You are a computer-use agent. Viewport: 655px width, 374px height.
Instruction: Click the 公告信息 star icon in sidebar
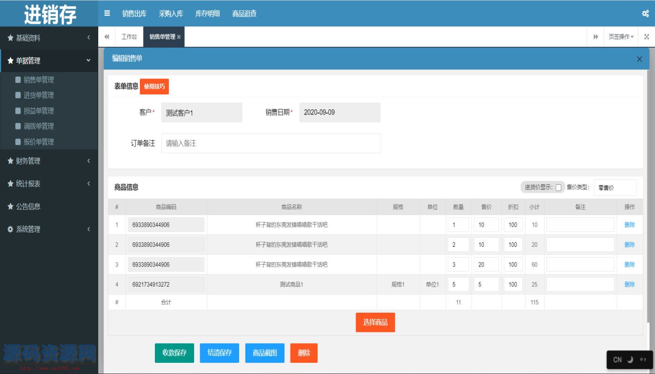click(10, 207)
